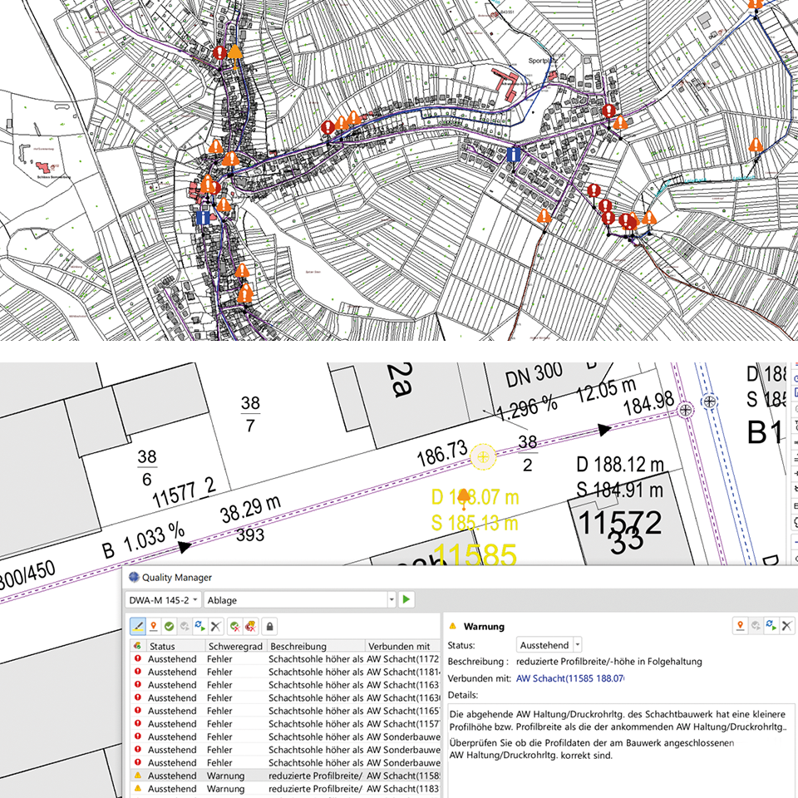The height and width of the screenshot is (798, 798).
Task: Click the green run check play button
Action: [406, 599]
